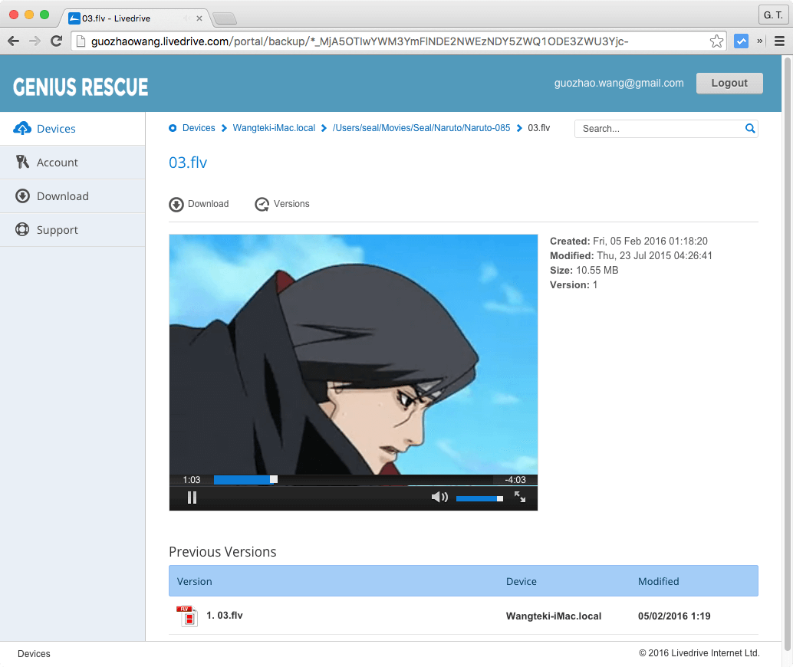Viewport: 793px width, 667px height.
Task: Open the Chrome hamburger menu
Action: pyautogui.click(x=779, y=41)
